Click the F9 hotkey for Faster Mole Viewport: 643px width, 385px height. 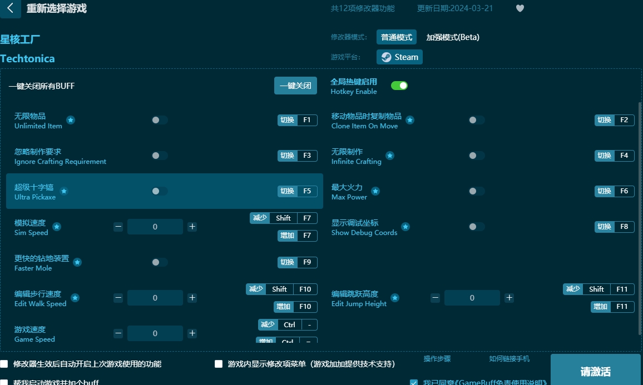[x=298, y=262]
